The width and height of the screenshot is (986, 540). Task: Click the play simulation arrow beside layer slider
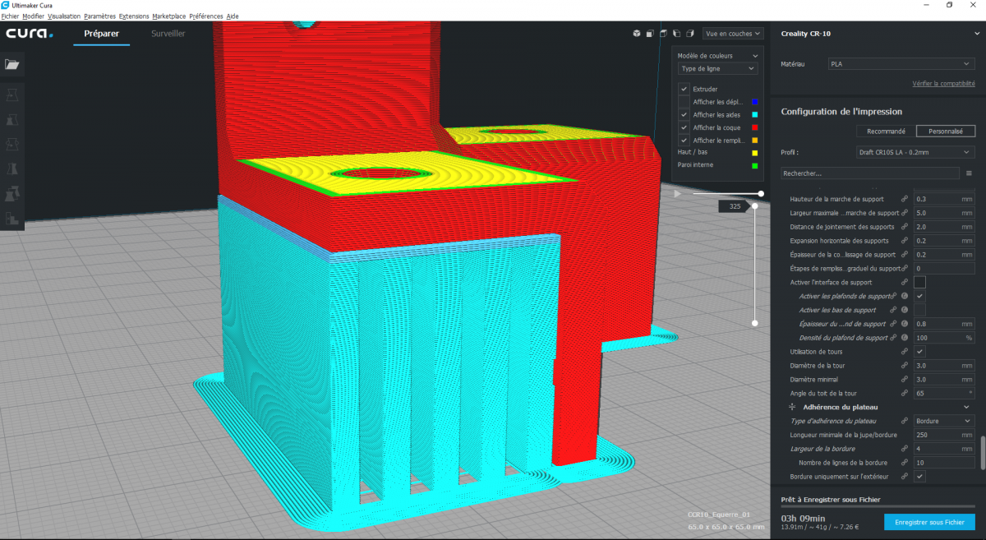pyautogui.click(x=678, y=194)
